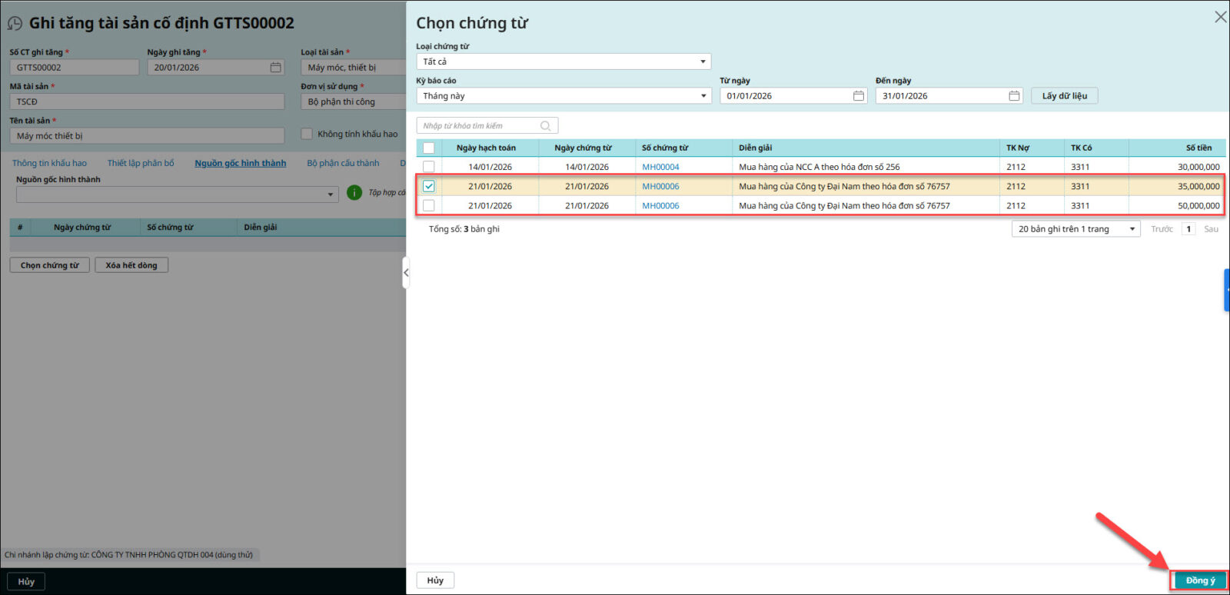Click the Đồng ý button

1199,580
